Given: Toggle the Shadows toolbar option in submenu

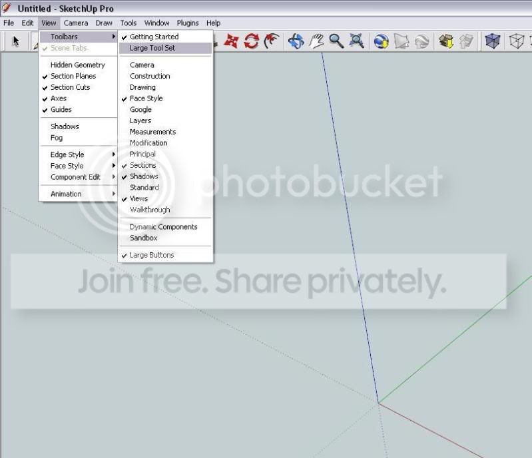Looking at the screenshot, I should coord(166,176).
